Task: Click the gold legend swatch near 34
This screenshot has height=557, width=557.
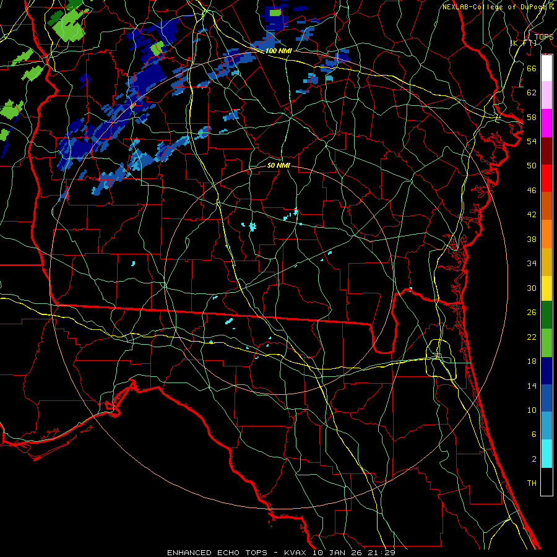Action: click(546, 262)
